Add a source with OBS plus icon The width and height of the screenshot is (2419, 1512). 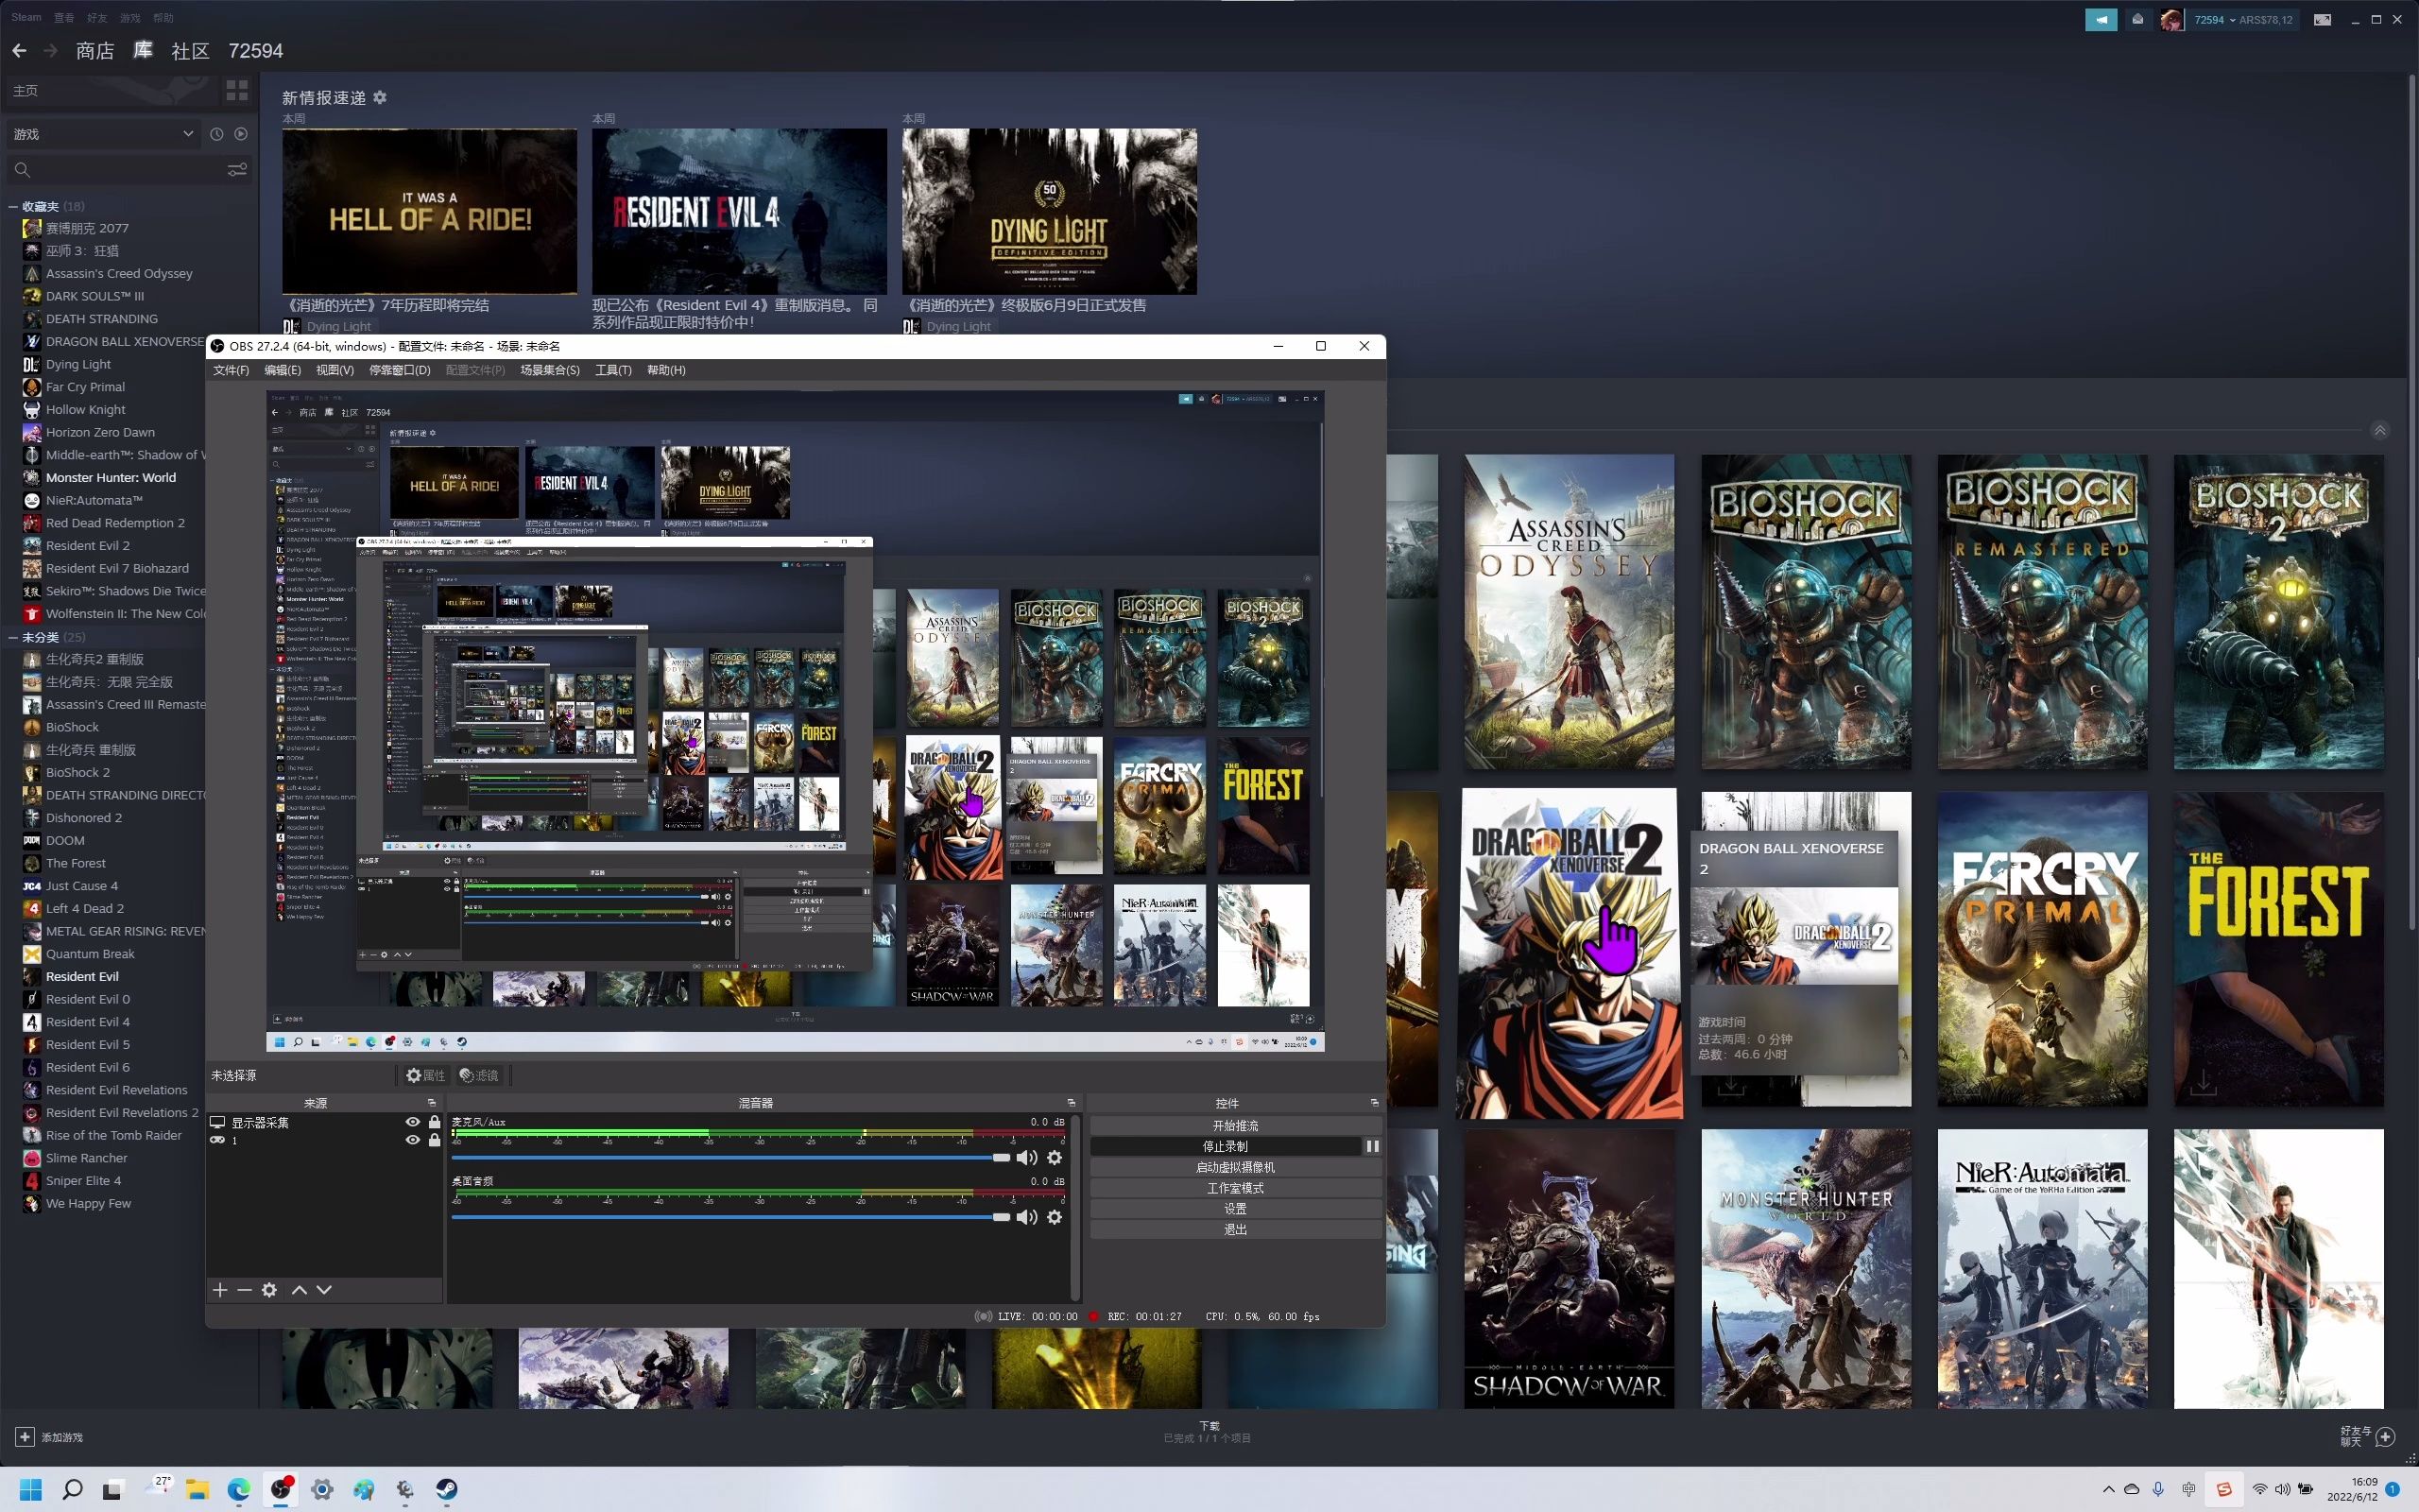pyautogui.click(x=220, y=1290)
